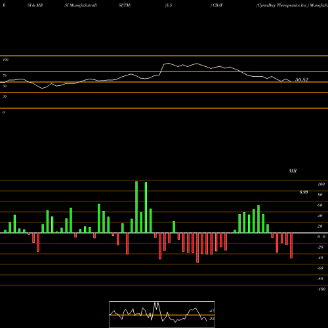328x328 pixels.
Task: Click the MR axis label -20
Action: tap(320, 247)
